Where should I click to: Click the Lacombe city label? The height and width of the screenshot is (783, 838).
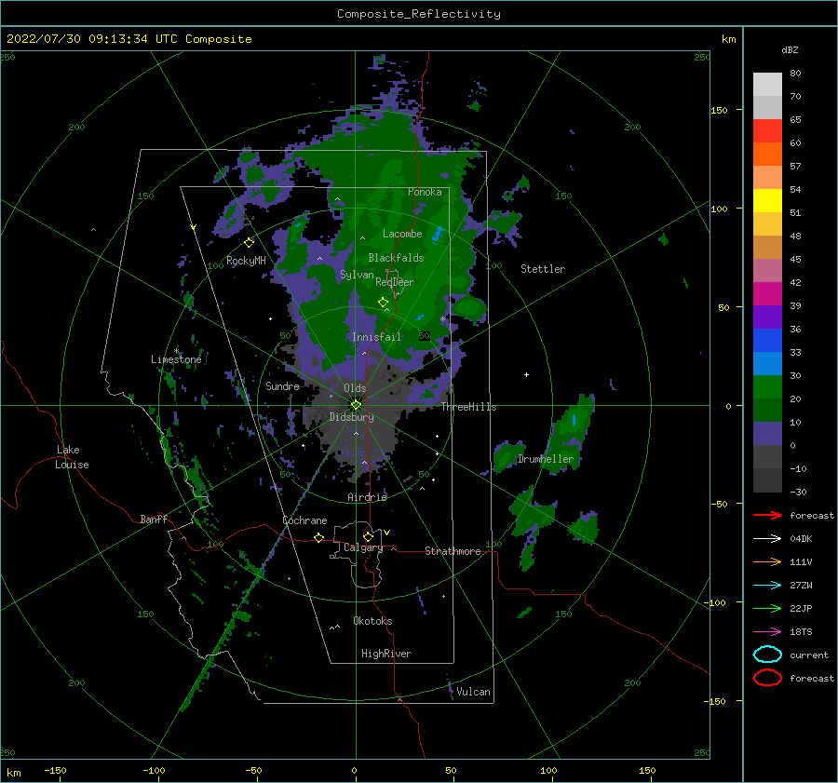[402, 234]
